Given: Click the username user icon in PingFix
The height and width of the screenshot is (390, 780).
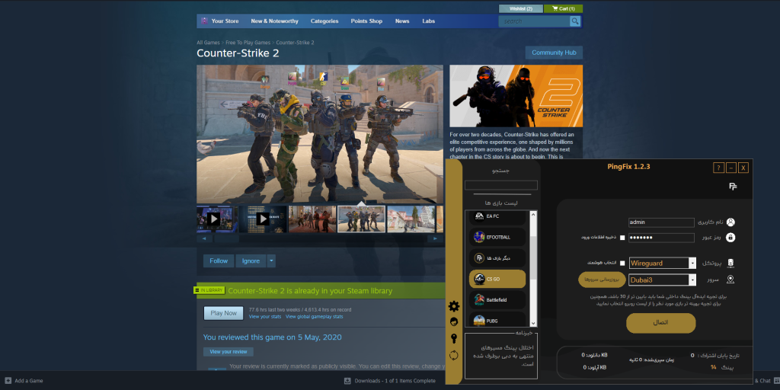Looking at the screenshot, I should (x=730, y=222).
